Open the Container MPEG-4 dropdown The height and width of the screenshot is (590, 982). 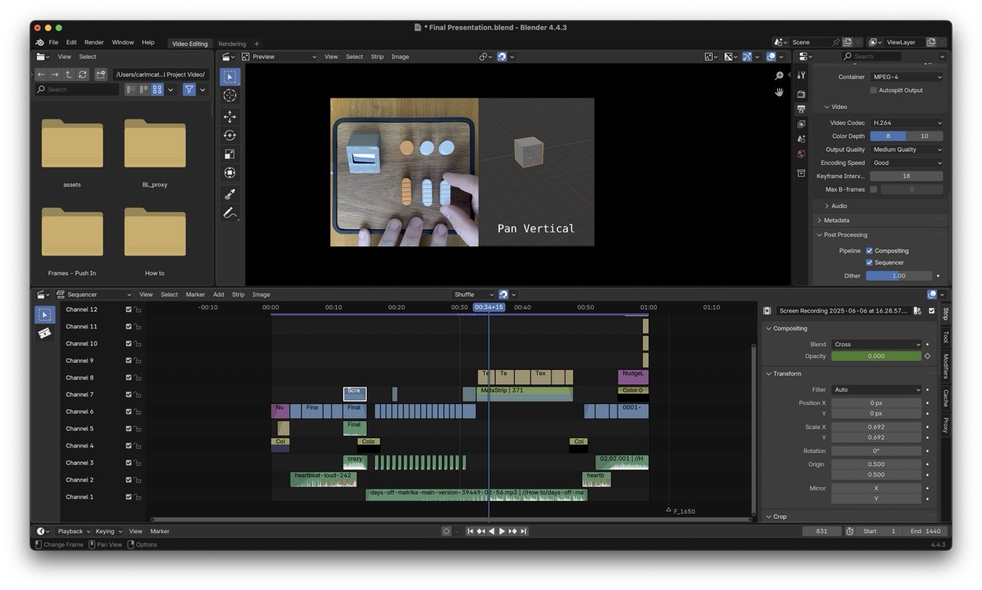coord(907,77)
